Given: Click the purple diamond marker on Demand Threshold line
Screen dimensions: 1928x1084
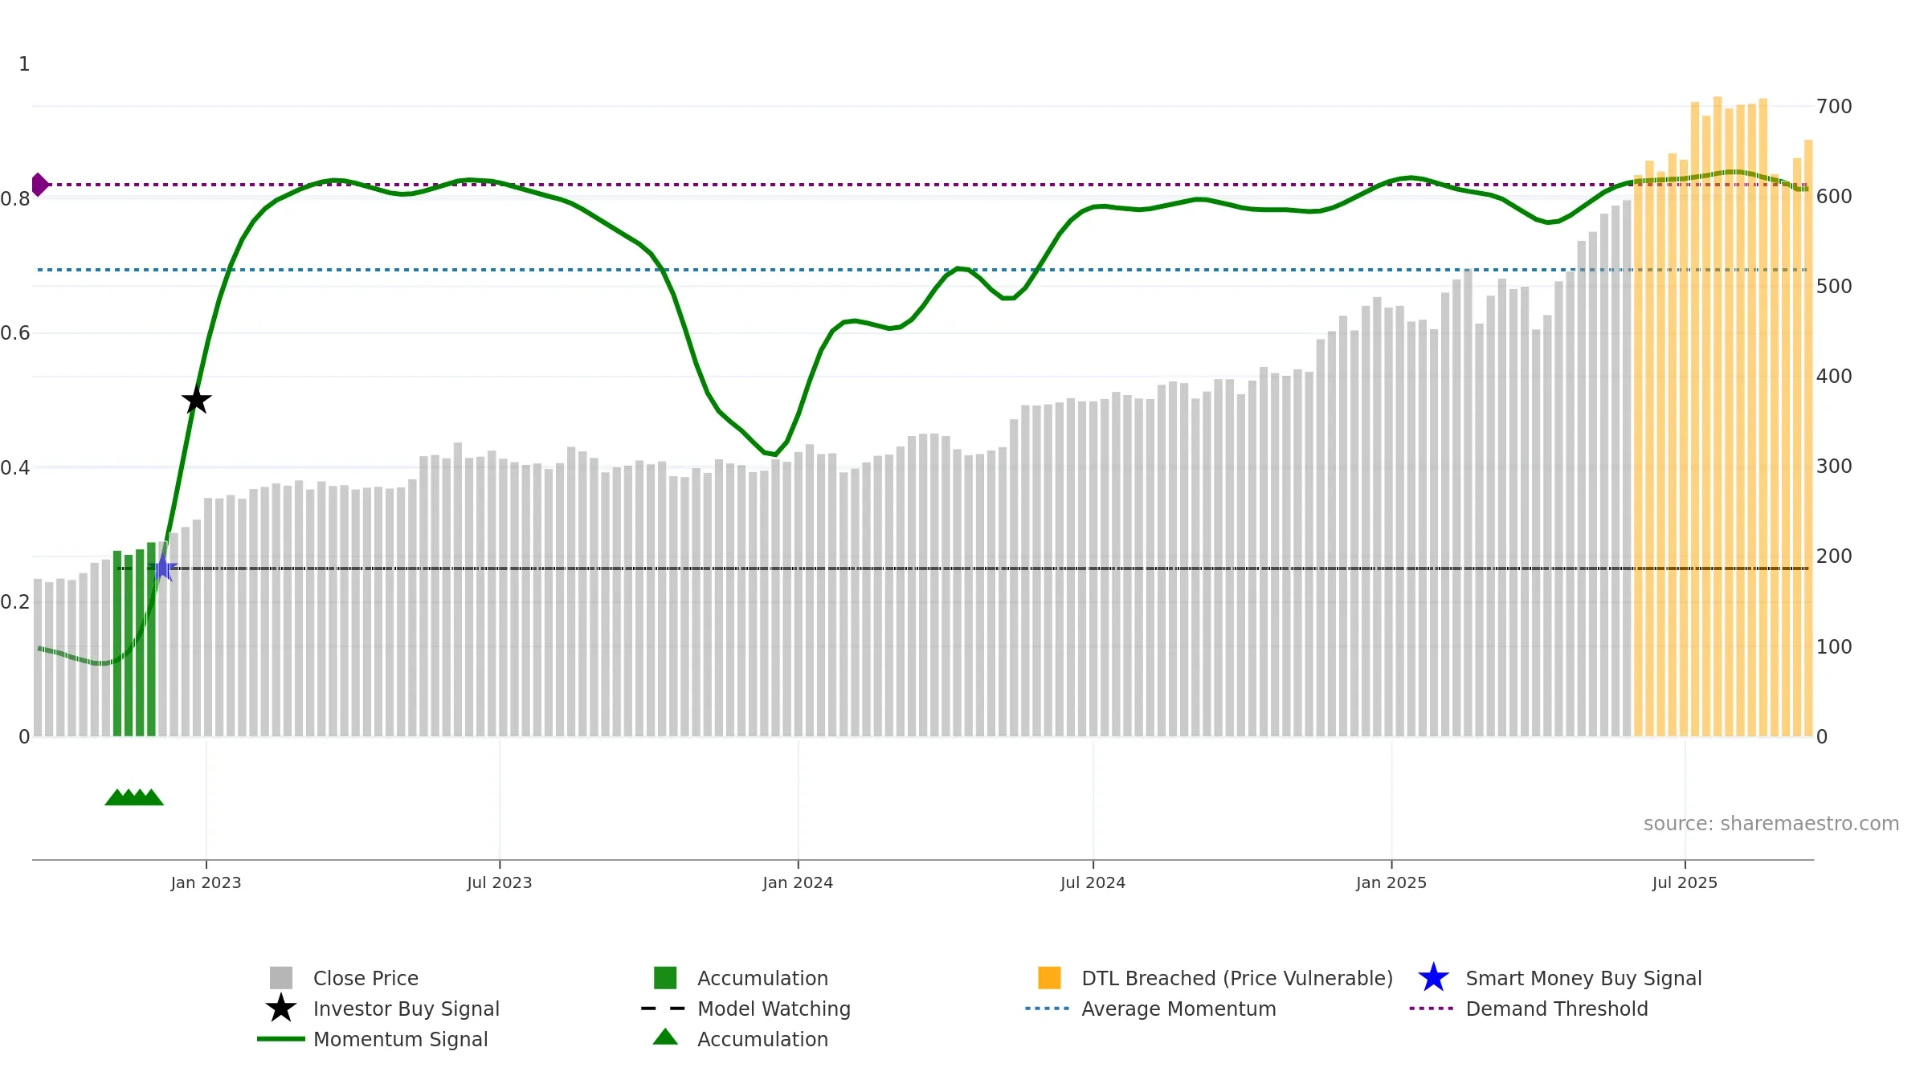Looking at the screenshot, I should 39,185.
